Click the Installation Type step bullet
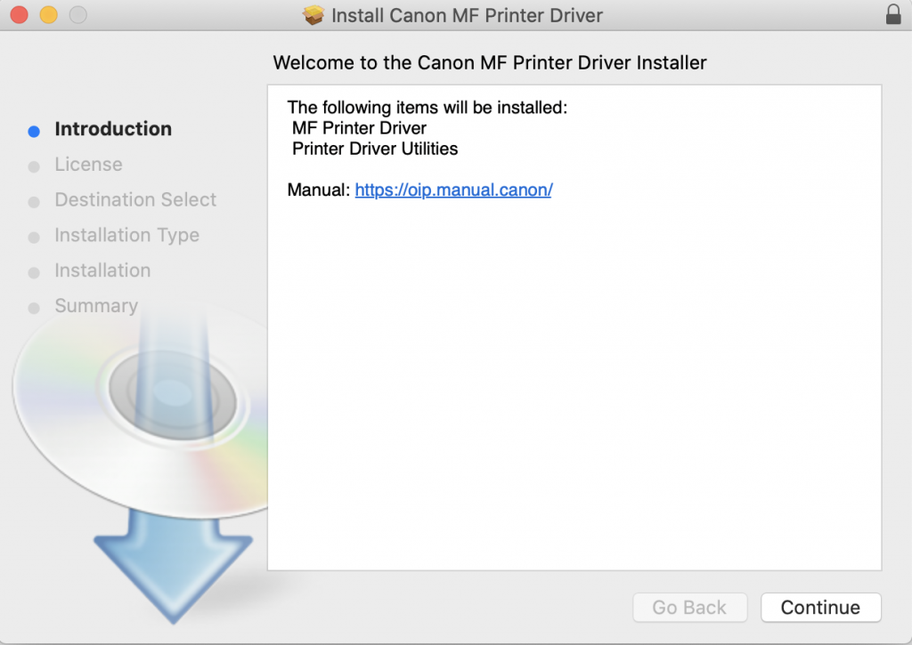Viewport: 912px width, 645px height. point(34,238)
